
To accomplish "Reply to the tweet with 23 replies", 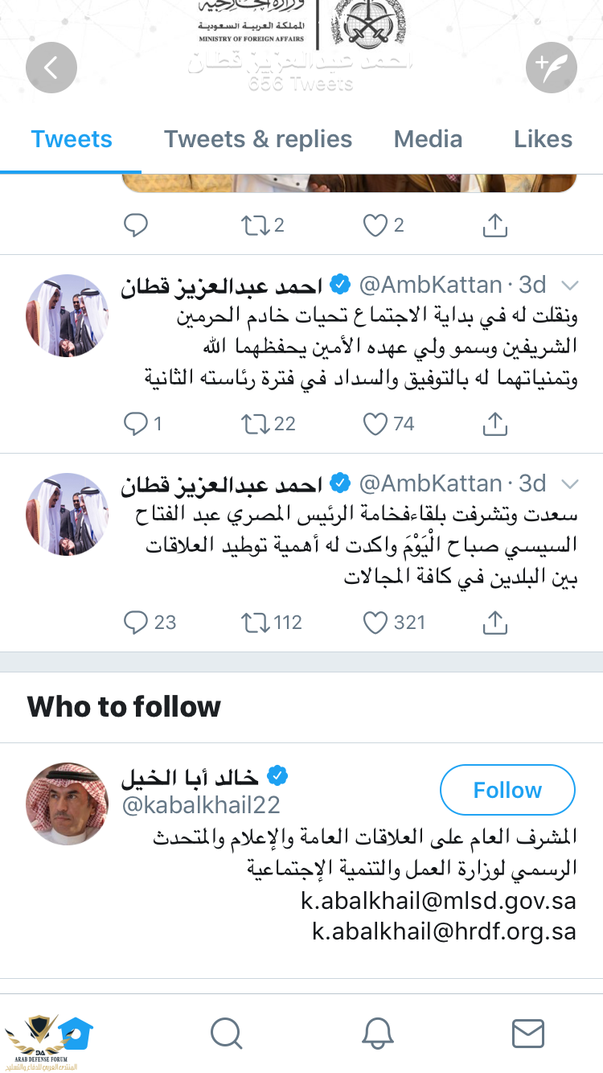I will coord(136,622).
